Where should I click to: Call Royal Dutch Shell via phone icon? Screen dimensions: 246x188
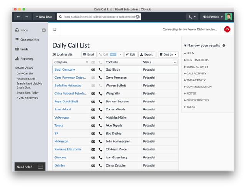(100, 102)
